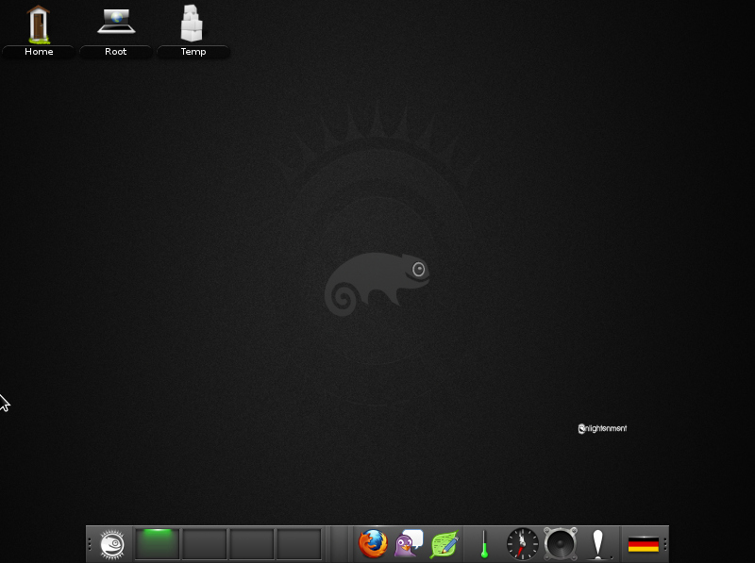Open the Enlightenment label on the desktop

603,427
